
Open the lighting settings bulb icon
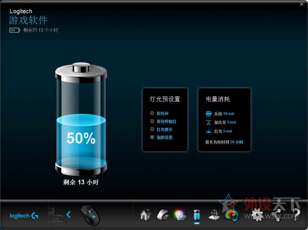tap(180, 215)
